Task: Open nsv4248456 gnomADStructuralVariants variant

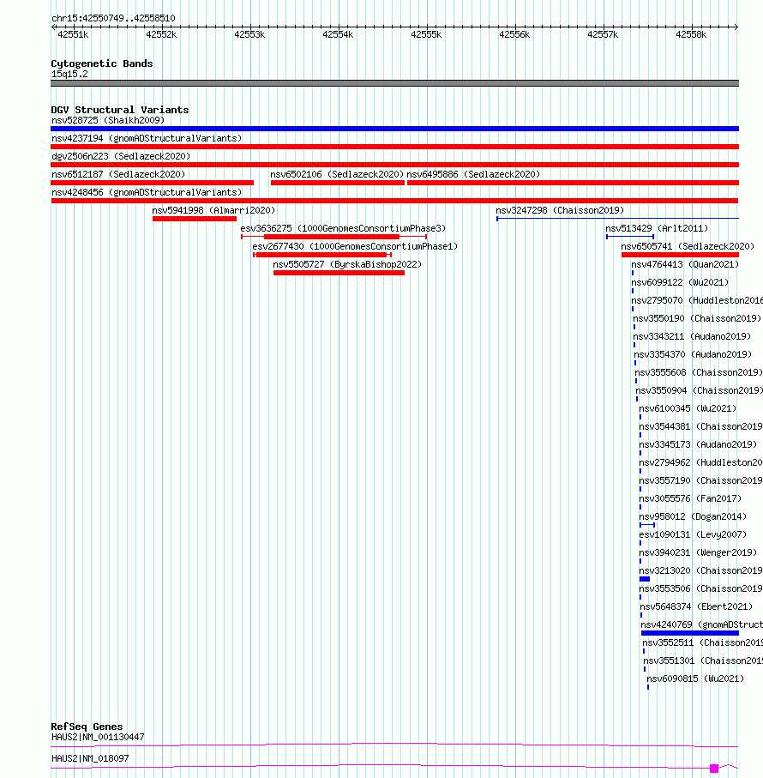Action: 147,192
